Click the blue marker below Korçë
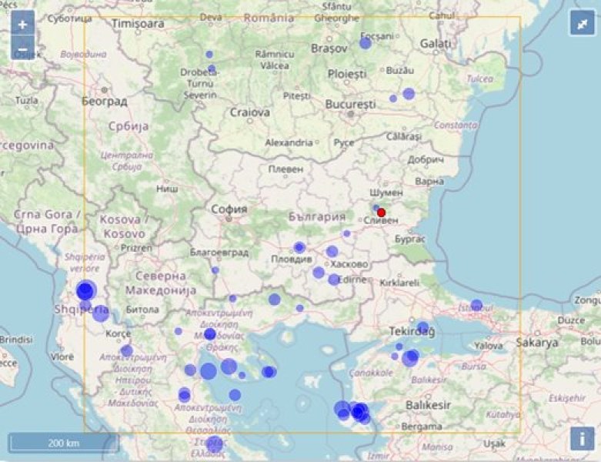Image resolution: width=601 pixels, height=462 pixels. click(126, 350)
